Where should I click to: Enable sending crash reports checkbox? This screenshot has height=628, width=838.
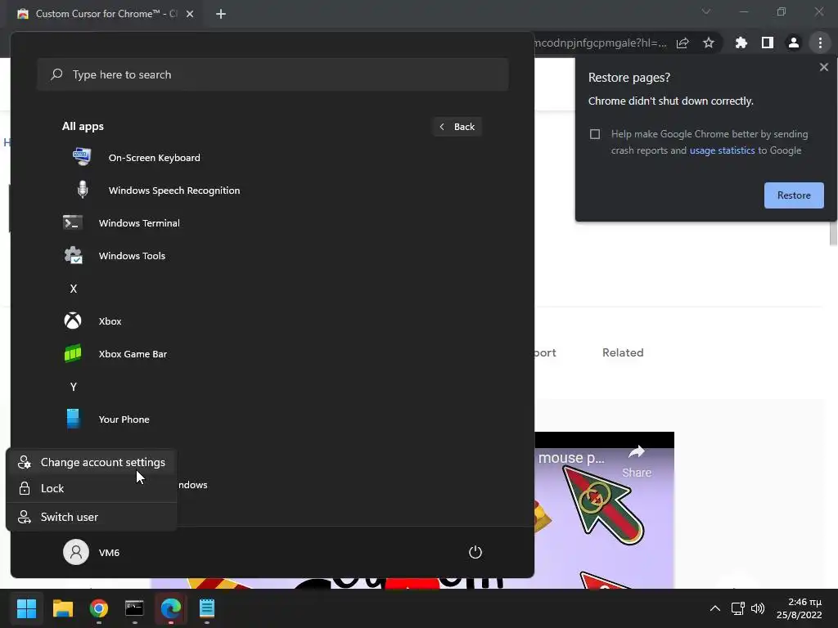tap(594, 134)
